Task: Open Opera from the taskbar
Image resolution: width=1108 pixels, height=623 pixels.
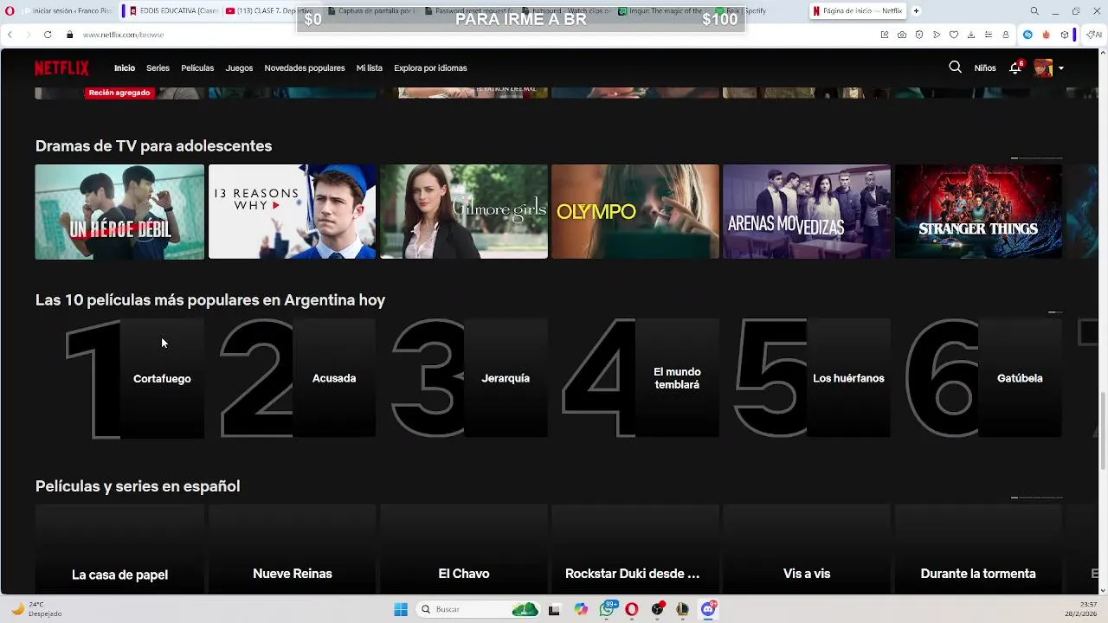Action: (632, 609)
